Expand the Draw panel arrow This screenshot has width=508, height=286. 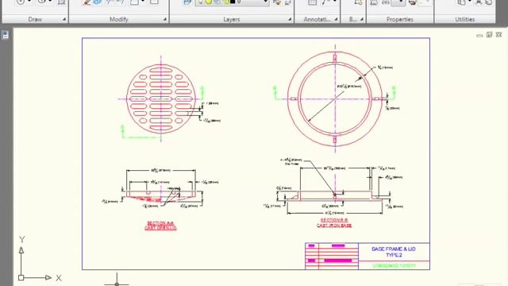pyautogui.click(x=63, y=19)
